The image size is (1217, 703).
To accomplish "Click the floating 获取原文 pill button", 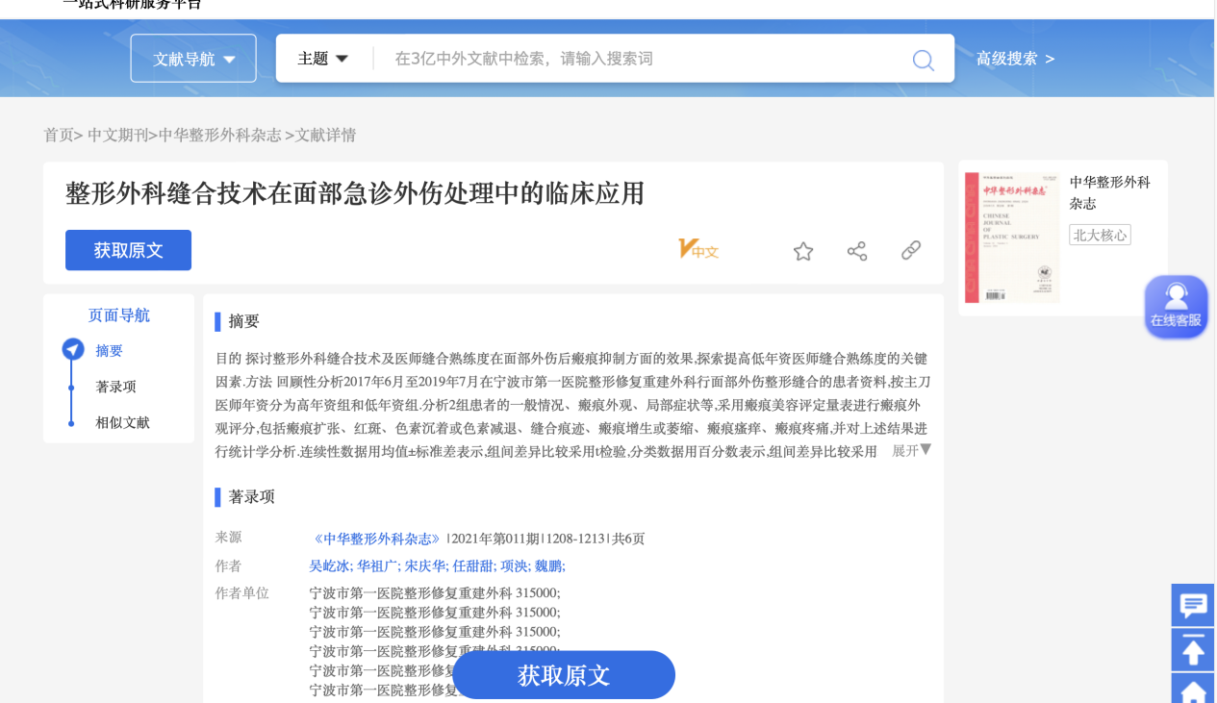I will 564,675.
